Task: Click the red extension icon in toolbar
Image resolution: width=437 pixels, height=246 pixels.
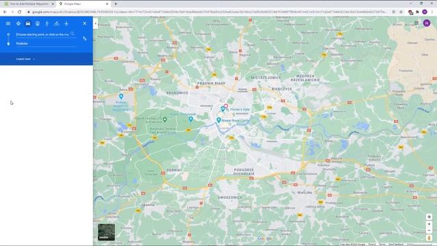Action: click(410, 12)
